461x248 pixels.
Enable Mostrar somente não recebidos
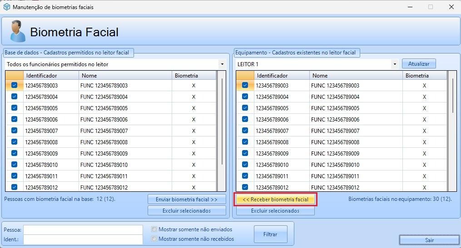[155, 239]
